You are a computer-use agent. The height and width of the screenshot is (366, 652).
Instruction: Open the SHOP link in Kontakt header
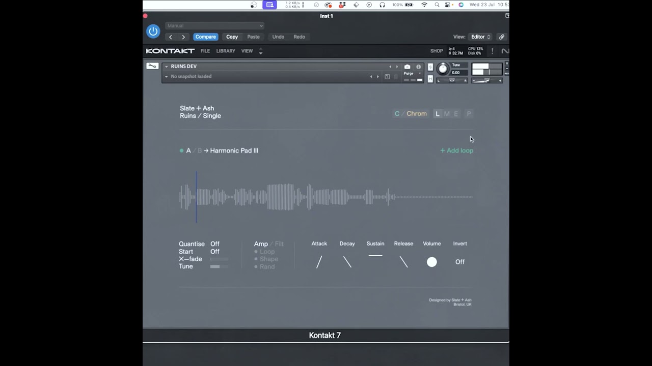point(437,51)
